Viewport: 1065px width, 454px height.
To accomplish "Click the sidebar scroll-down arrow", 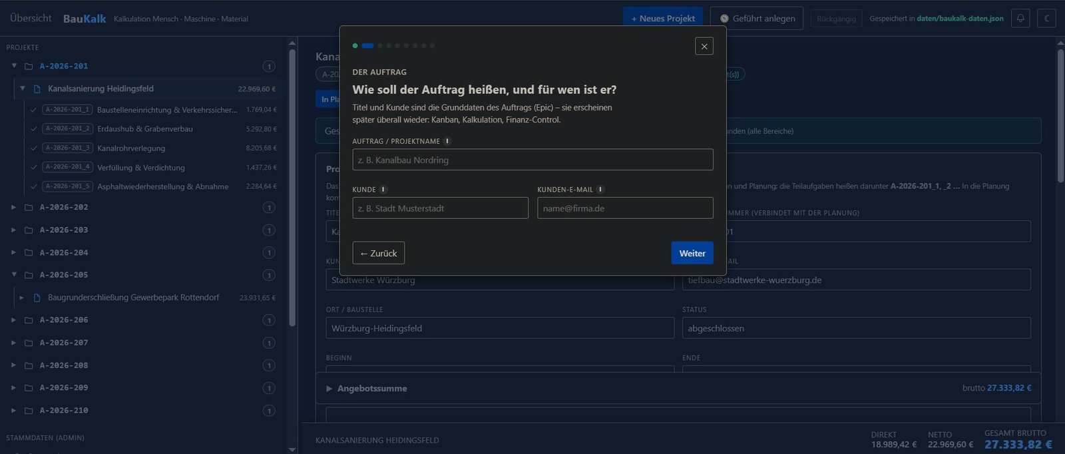I will [292, 449].
